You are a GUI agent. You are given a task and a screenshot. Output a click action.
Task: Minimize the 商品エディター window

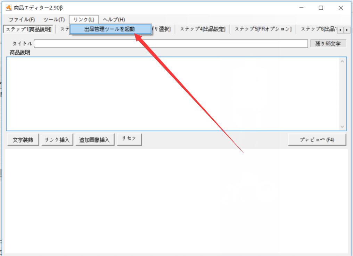tap(301, 8)
